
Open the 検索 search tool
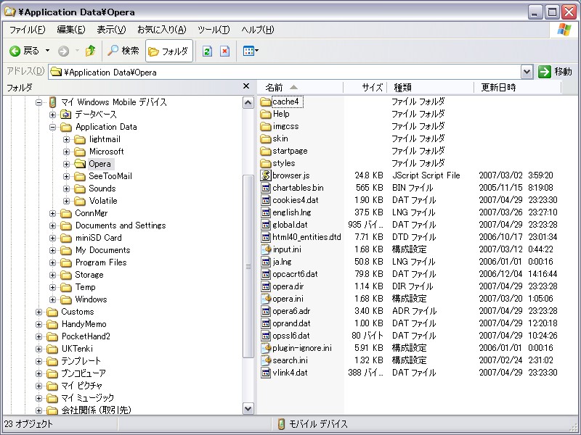(x=123, y=51)
